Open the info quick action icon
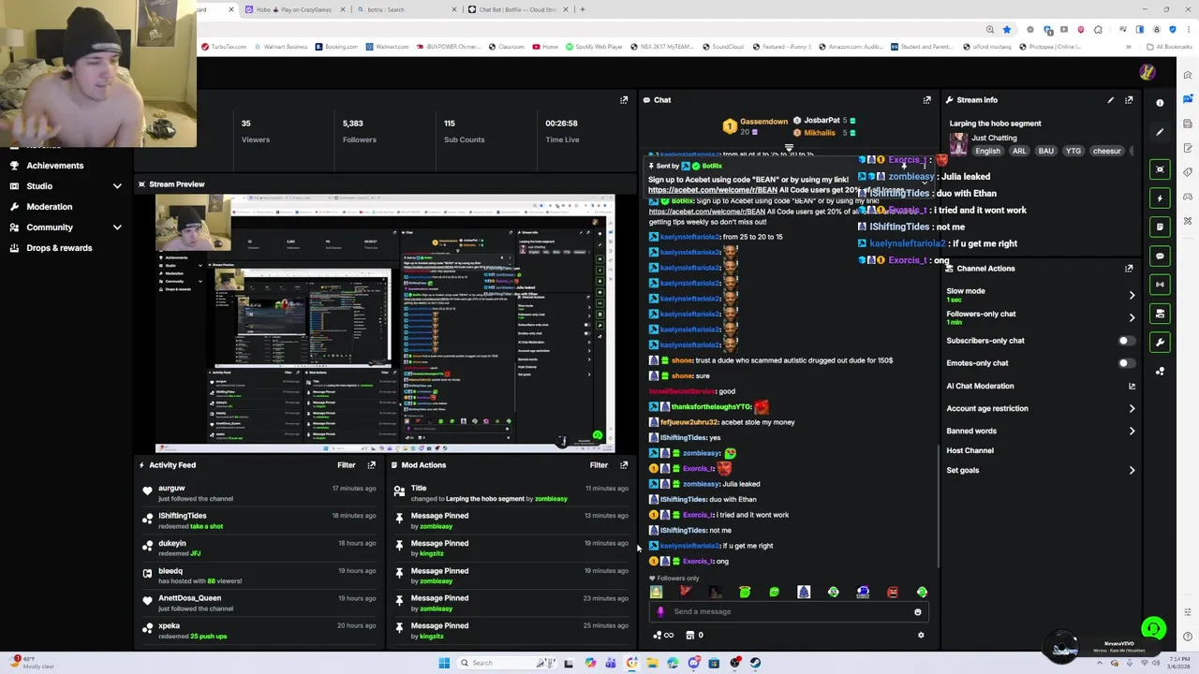The width and height of the screenshot is (1199, 674). [1160, 103]
